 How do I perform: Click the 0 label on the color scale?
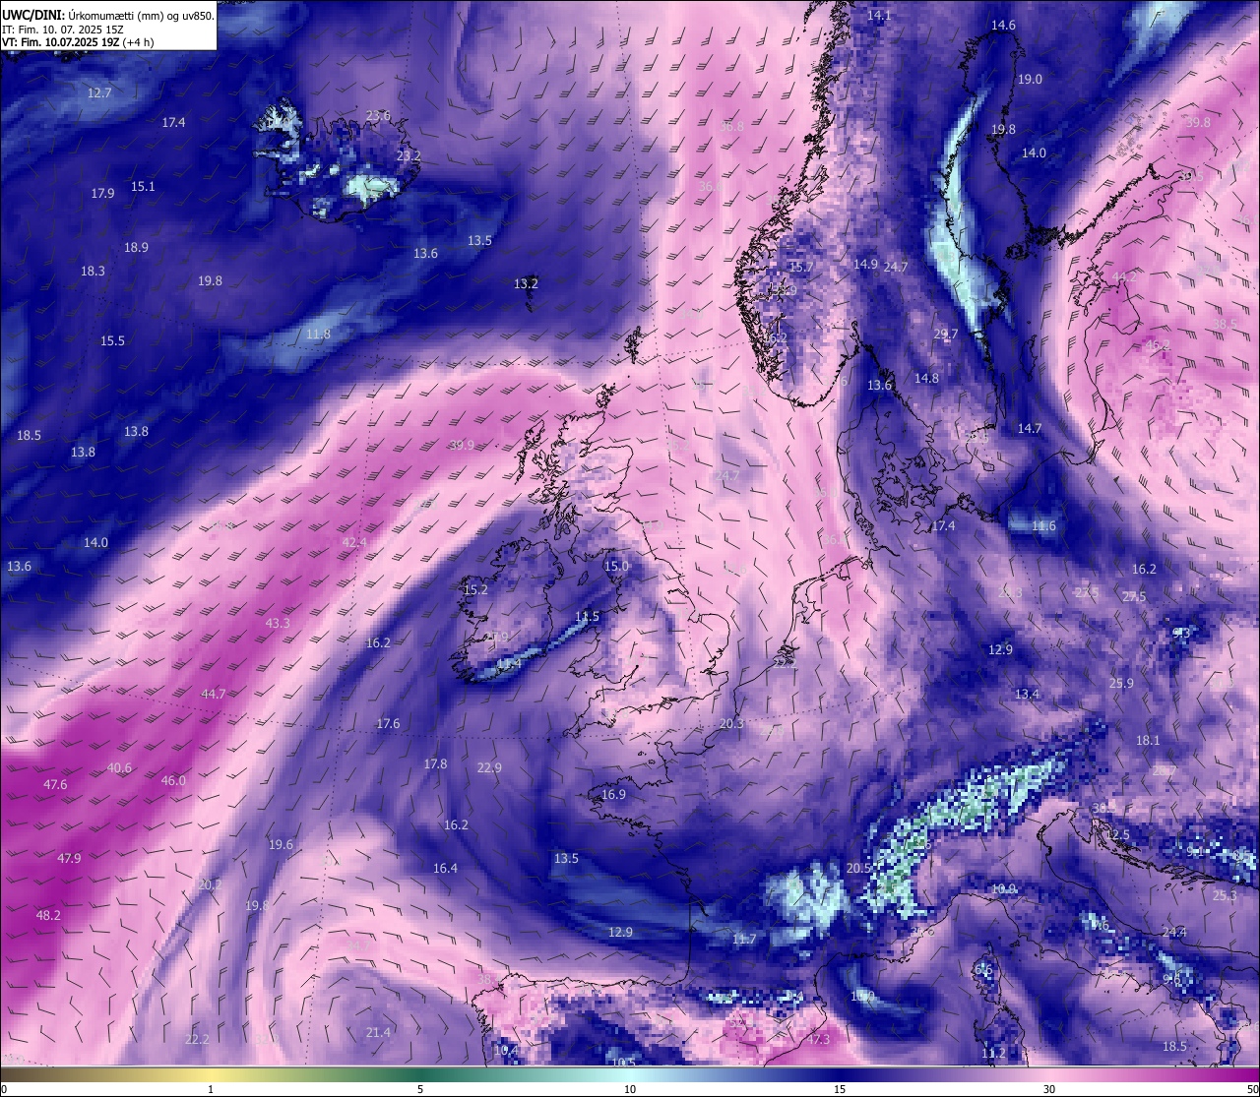(3, 1089)
